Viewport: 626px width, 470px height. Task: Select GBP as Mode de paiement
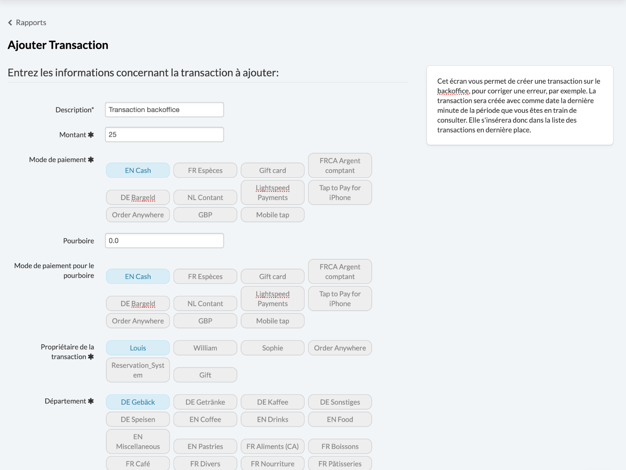(x=205, y=215)
